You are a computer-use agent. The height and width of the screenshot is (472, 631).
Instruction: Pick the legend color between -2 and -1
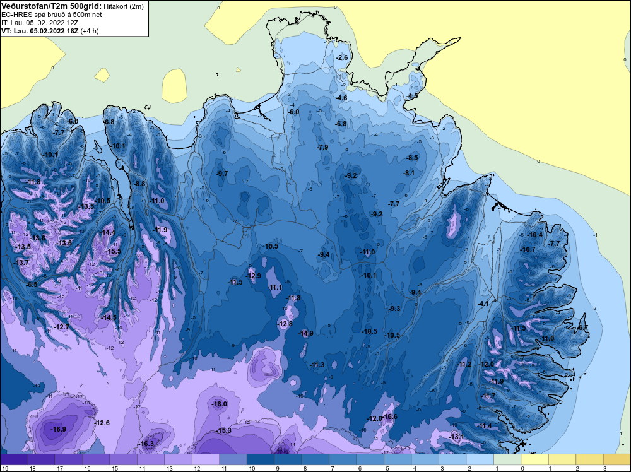pos(480,459)
